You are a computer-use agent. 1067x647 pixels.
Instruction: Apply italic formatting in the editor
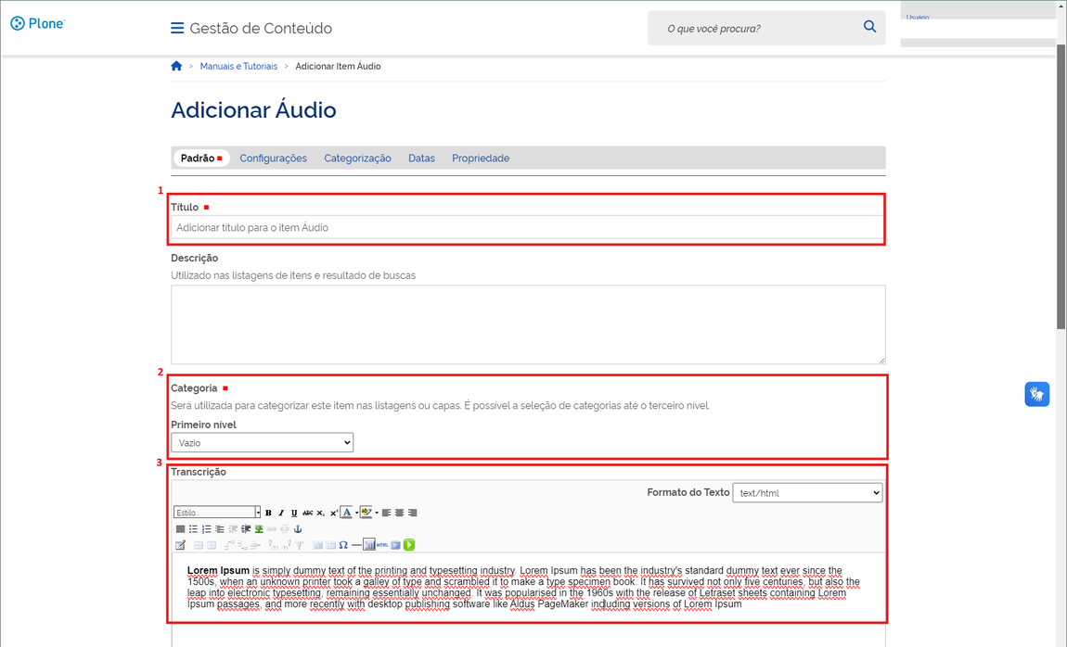pos(281,513)
